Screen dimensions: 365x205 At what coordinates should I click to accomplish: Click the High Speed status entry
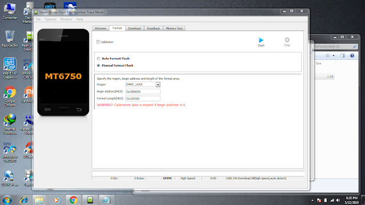point(188,178)
